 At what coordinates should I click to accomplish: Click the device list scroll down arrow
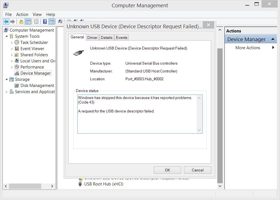(x=220, y=186)
